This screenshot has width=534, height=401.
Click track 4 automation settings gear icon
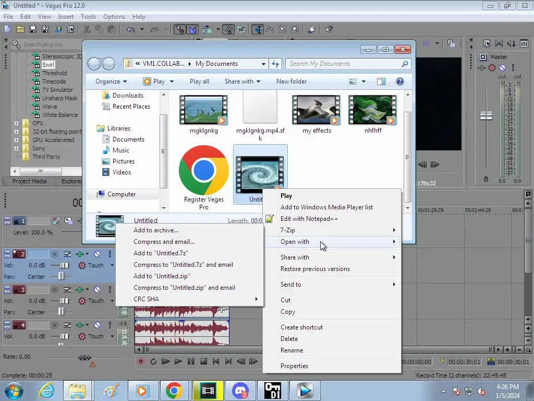pos(82,336)
